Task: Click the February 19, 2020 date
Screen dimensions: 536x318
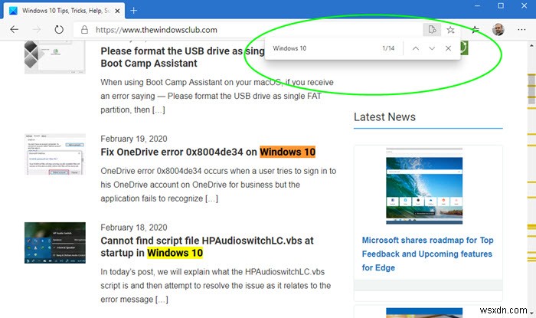Action: click(x=134, y=139)
